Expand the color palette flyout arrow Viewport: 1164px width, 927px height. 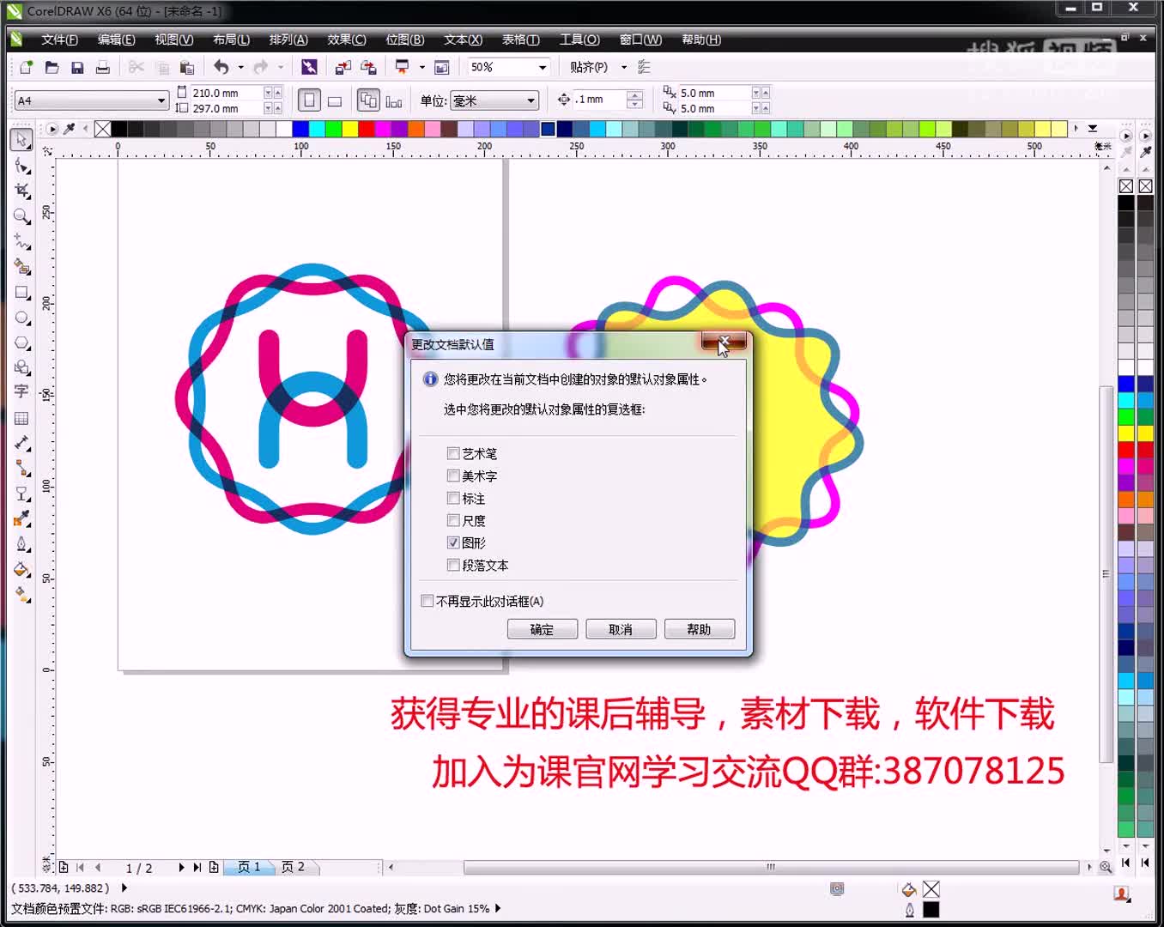point(1093,129)
